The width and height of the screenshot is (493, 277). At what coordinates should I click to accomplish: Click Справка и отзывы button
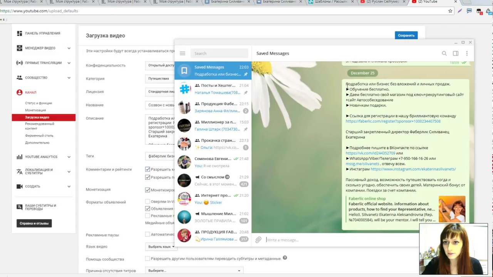(34, 223)
